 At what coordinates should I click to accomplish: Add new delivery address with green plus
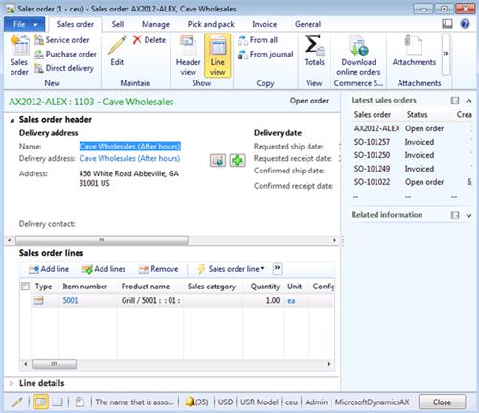click(238, 160)
